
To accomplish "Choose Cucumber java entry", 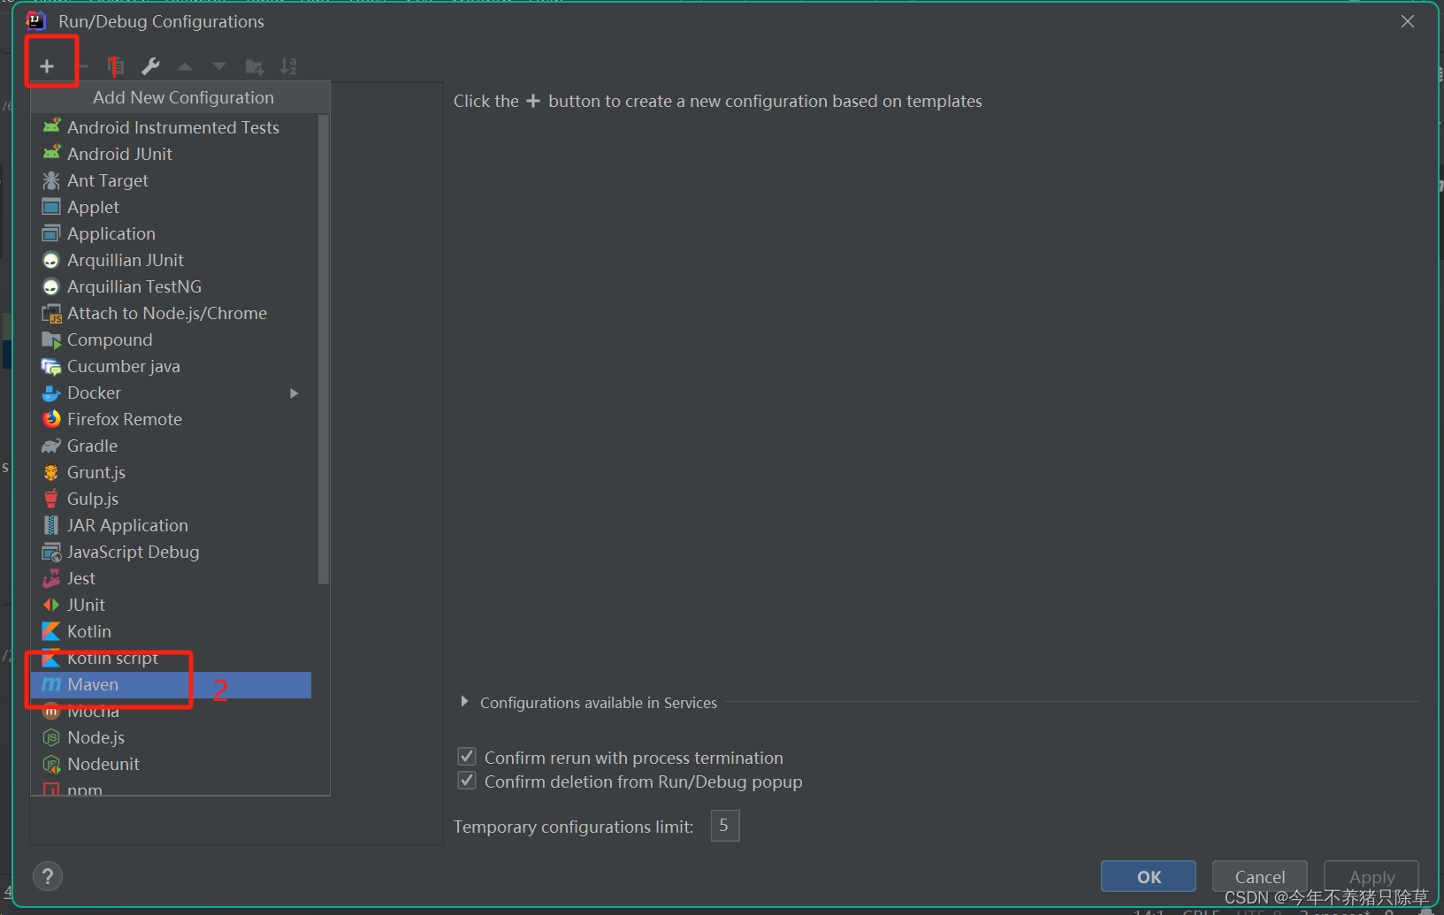I will [x=172, y=366].
